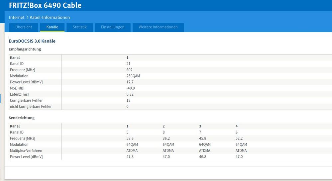The height and width of the screenshot is (181, 332).
Task: Click the korrigierbare Fehler row label
Action: 26,101
